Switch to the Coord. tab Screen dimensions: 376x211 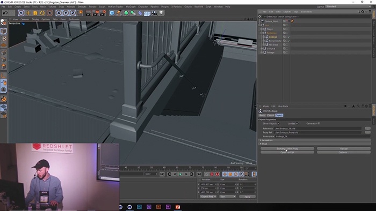click(x=271, y=115)
